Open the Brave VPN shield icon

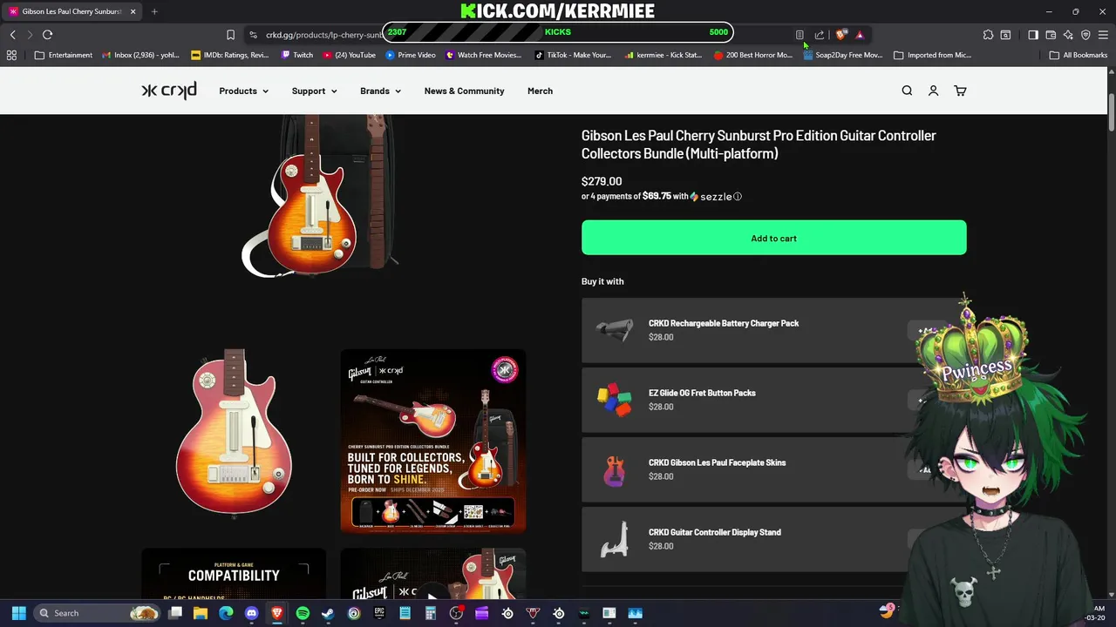pyautogui.click(x=1085, y=35)
